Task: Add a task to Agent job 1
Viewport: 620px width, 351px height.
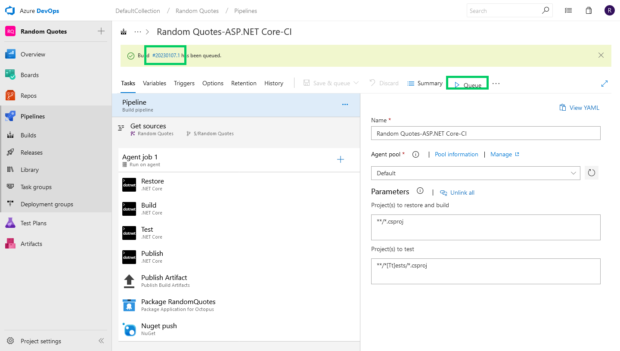Action: (x=341, y=160)
